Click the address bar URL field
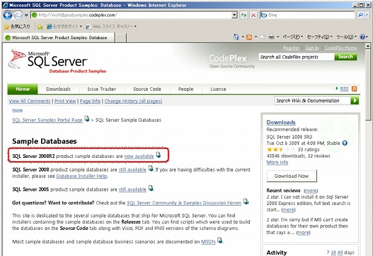 (132, 15)
